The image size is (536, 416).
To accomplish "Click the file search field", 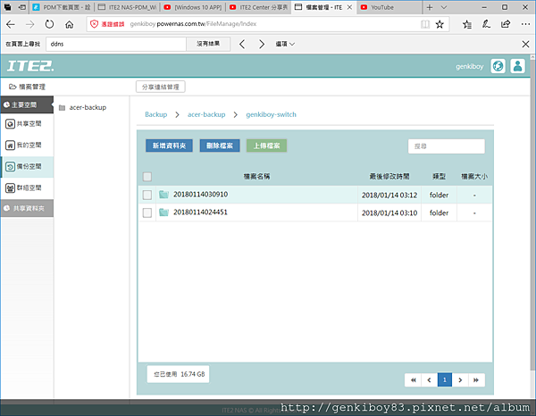I will 447,146.
